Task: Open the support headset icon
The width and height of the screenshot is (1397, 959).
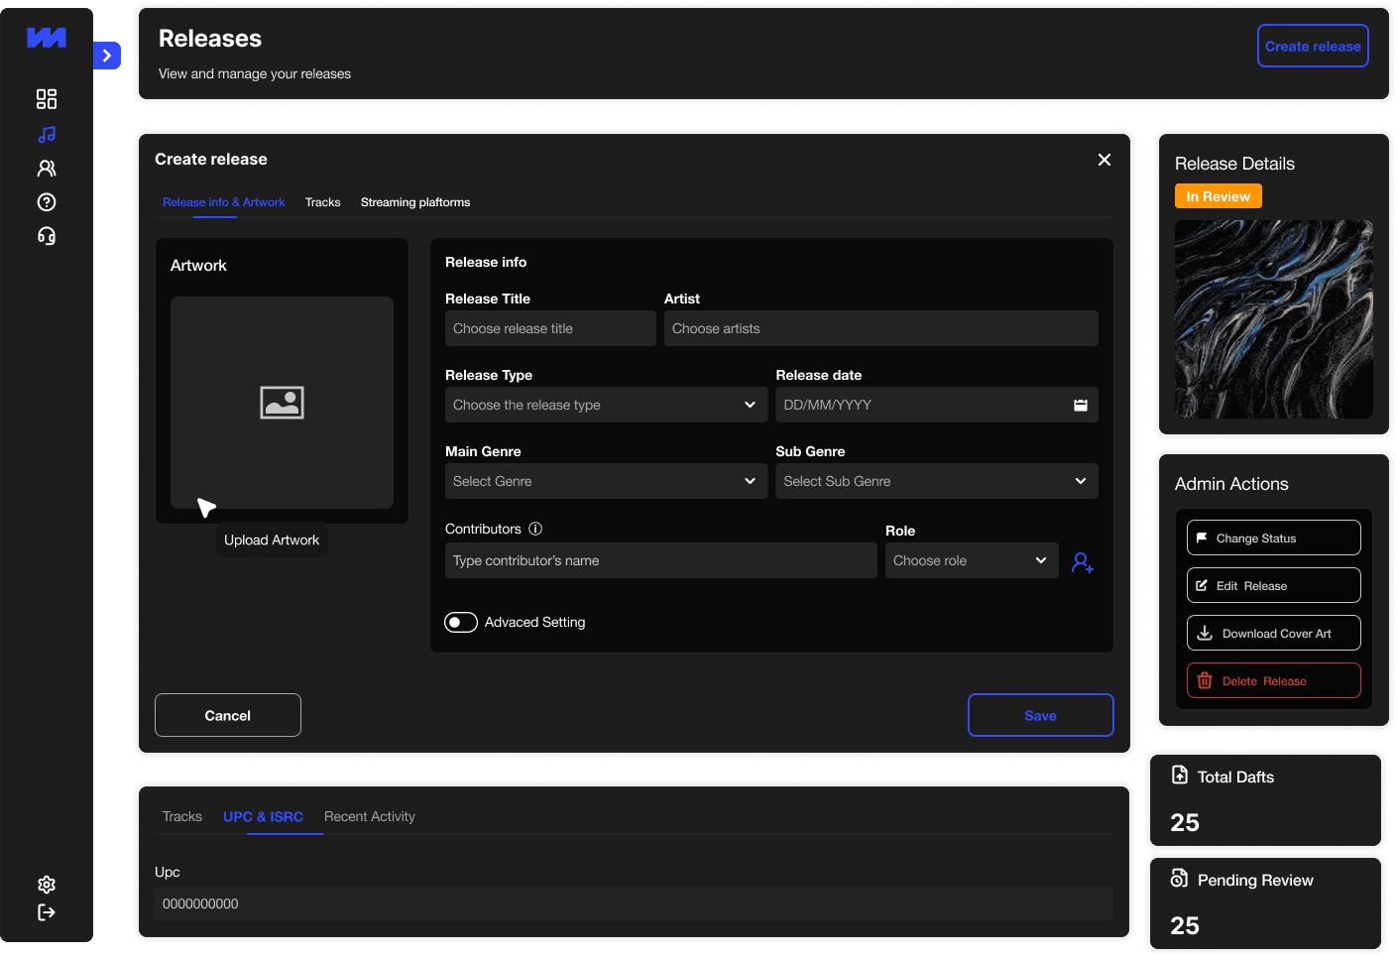Action: tap(47, 236)
